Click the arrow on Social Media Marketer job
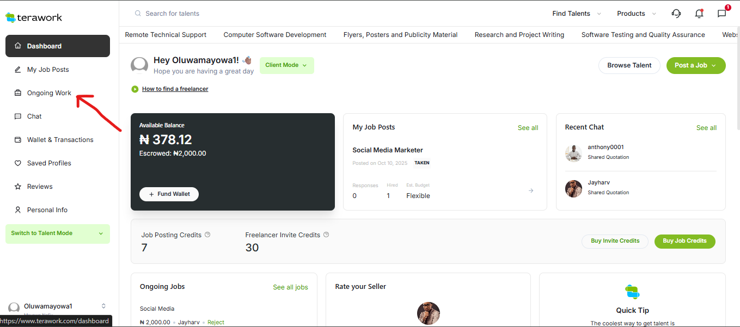The width and height of the screenshot is (740, 327). [531, 190]
